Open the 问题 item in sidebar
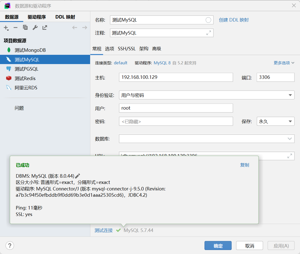The image size is (300, 254). click(19, 108)
